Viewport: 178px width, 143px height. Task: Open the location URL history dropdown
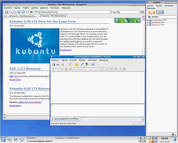pos(111,12)
